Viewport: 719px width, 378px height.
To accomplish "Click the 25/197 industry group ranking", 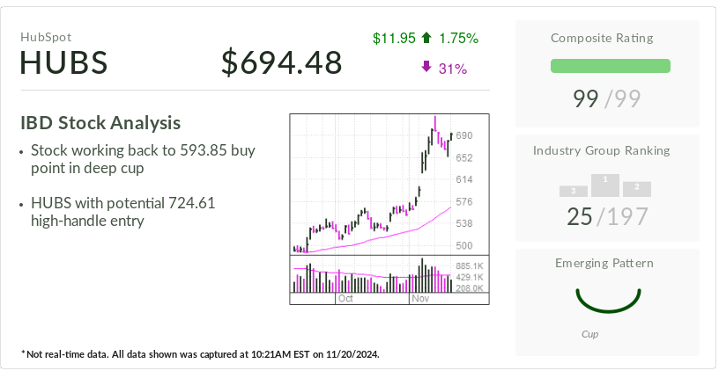I will pyautogui.click(x=607, y=216).
